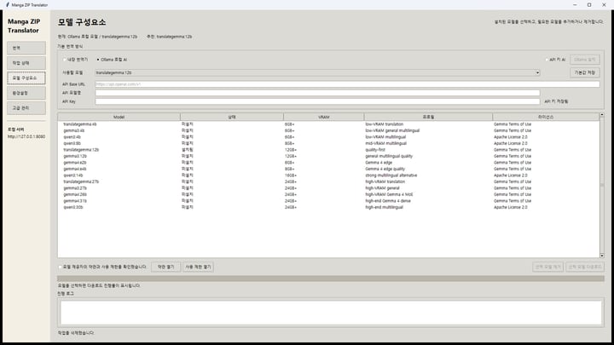
Task: Open the model combo box showing translategemma:12b
Action: tap(317, 72)
